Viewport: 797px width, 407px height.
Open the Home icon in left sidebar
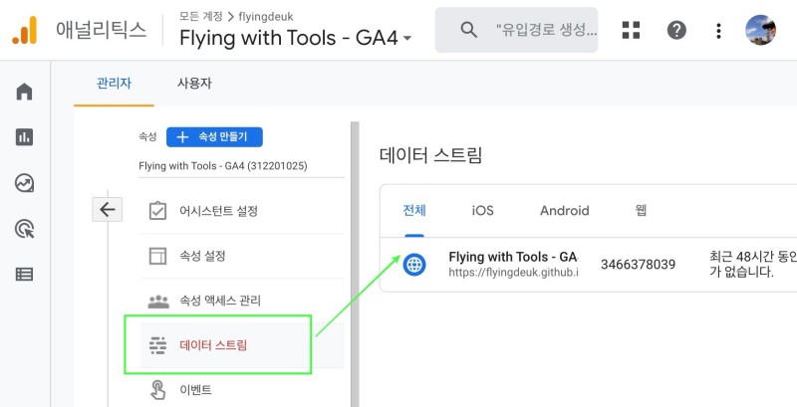click(25, 92)
